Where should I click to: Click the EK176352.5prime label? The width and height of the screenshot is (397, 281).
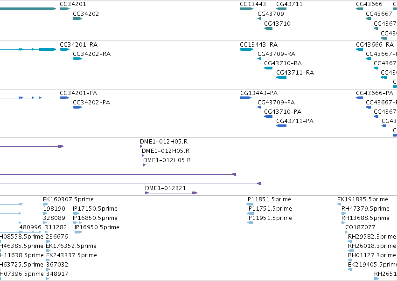tap(71, 246)
